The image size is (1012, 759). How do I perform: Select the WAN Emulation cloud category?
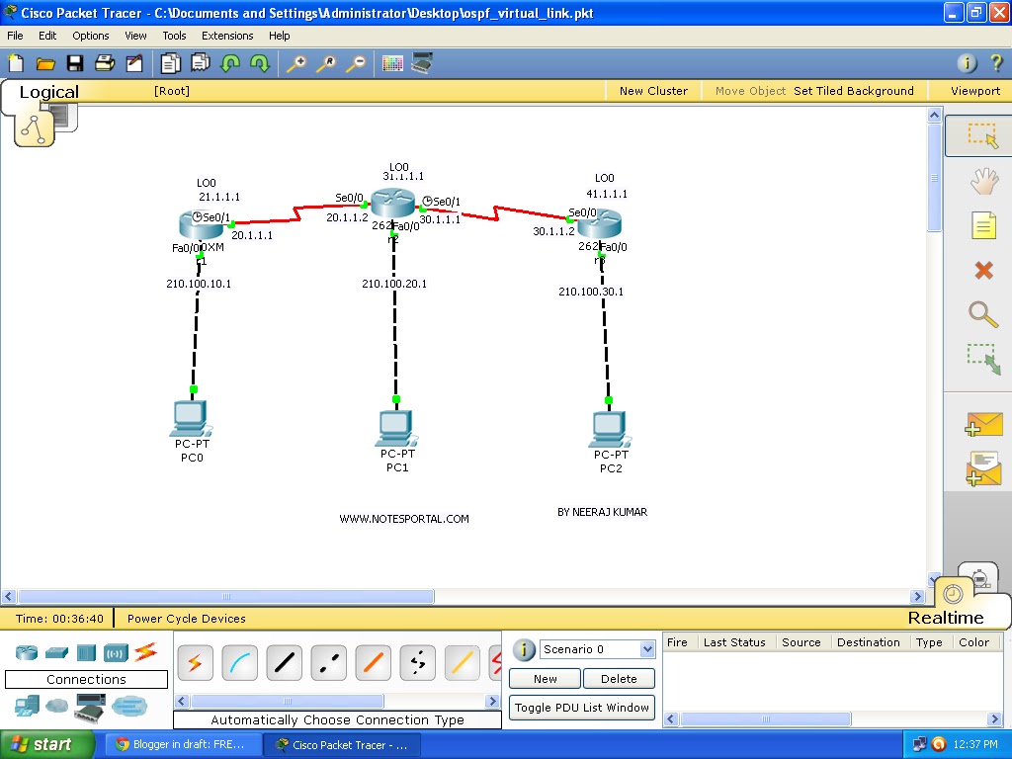56,706
